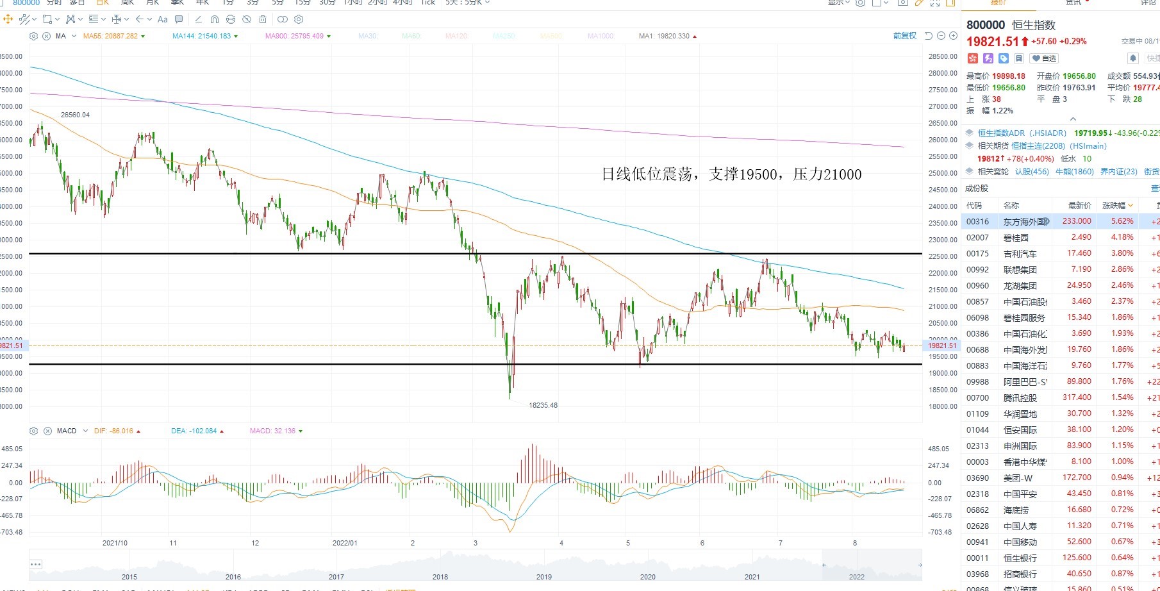Toggle the MA30 hidden average line
The width and height of the screenshot is (1160, 591).
coord(368,36)
